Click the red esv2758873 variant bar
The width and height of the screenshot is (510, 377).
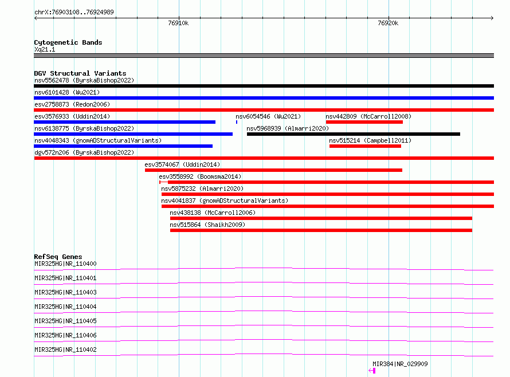(x=264, y=110)
